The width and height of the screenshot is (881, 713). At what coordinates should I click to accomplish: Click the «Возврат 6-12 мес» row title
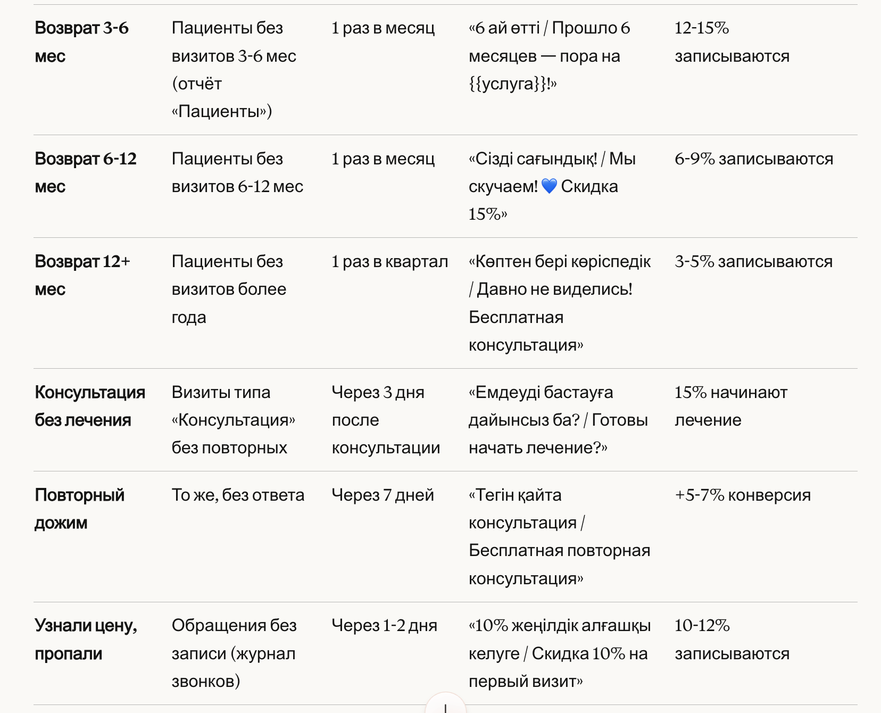pyautogui.click(x=85, y=172)
